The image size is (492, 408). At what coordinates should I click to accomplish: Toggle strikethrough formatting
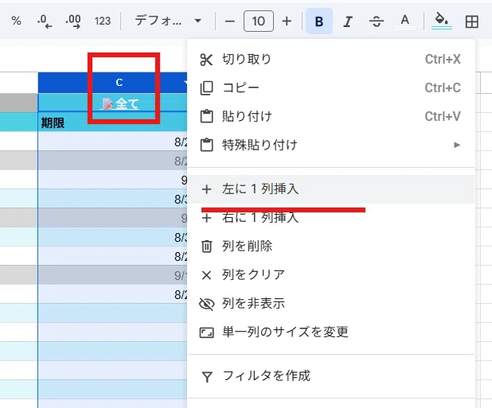(377, 21)
